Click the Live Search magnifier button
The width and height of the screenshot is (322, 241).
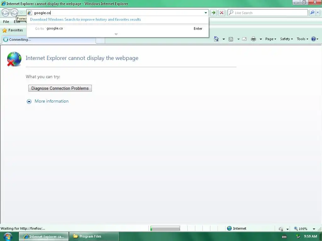pos(312,13)
